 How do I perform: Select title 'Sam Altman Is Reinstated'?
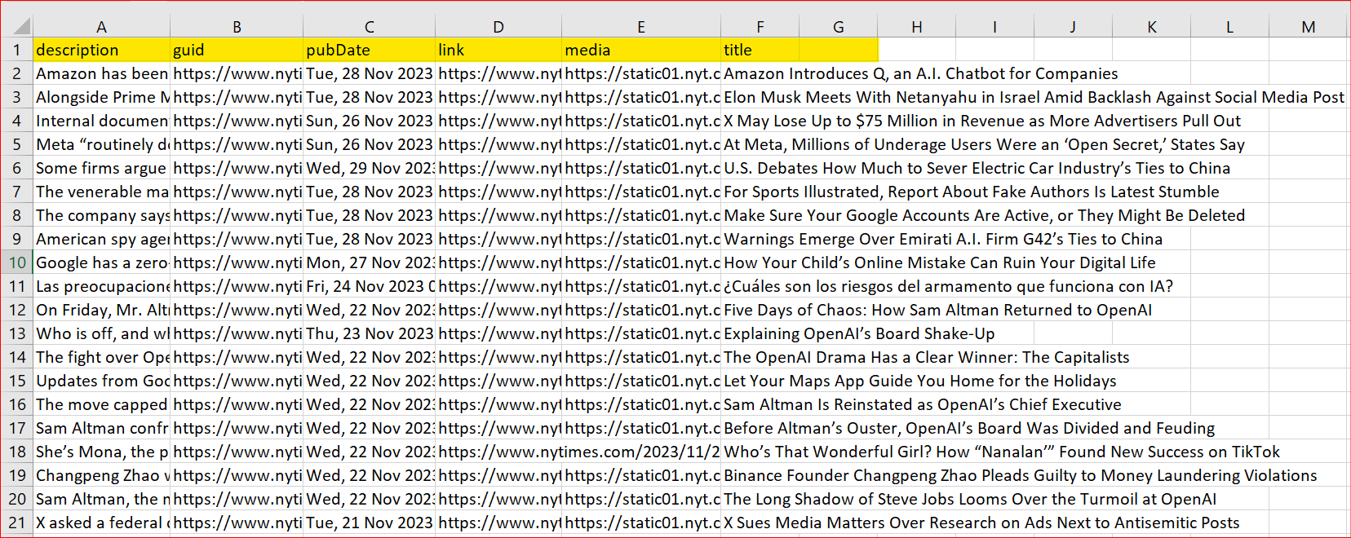coord(923,404)
